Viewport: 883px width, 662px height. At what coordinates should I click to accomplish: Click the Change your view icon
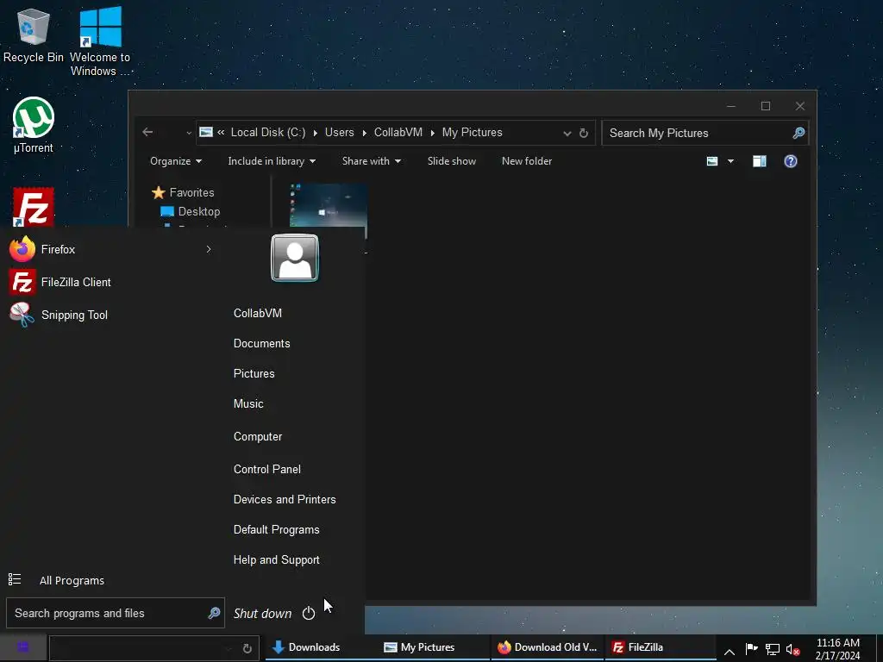click(x=712, y=161)
